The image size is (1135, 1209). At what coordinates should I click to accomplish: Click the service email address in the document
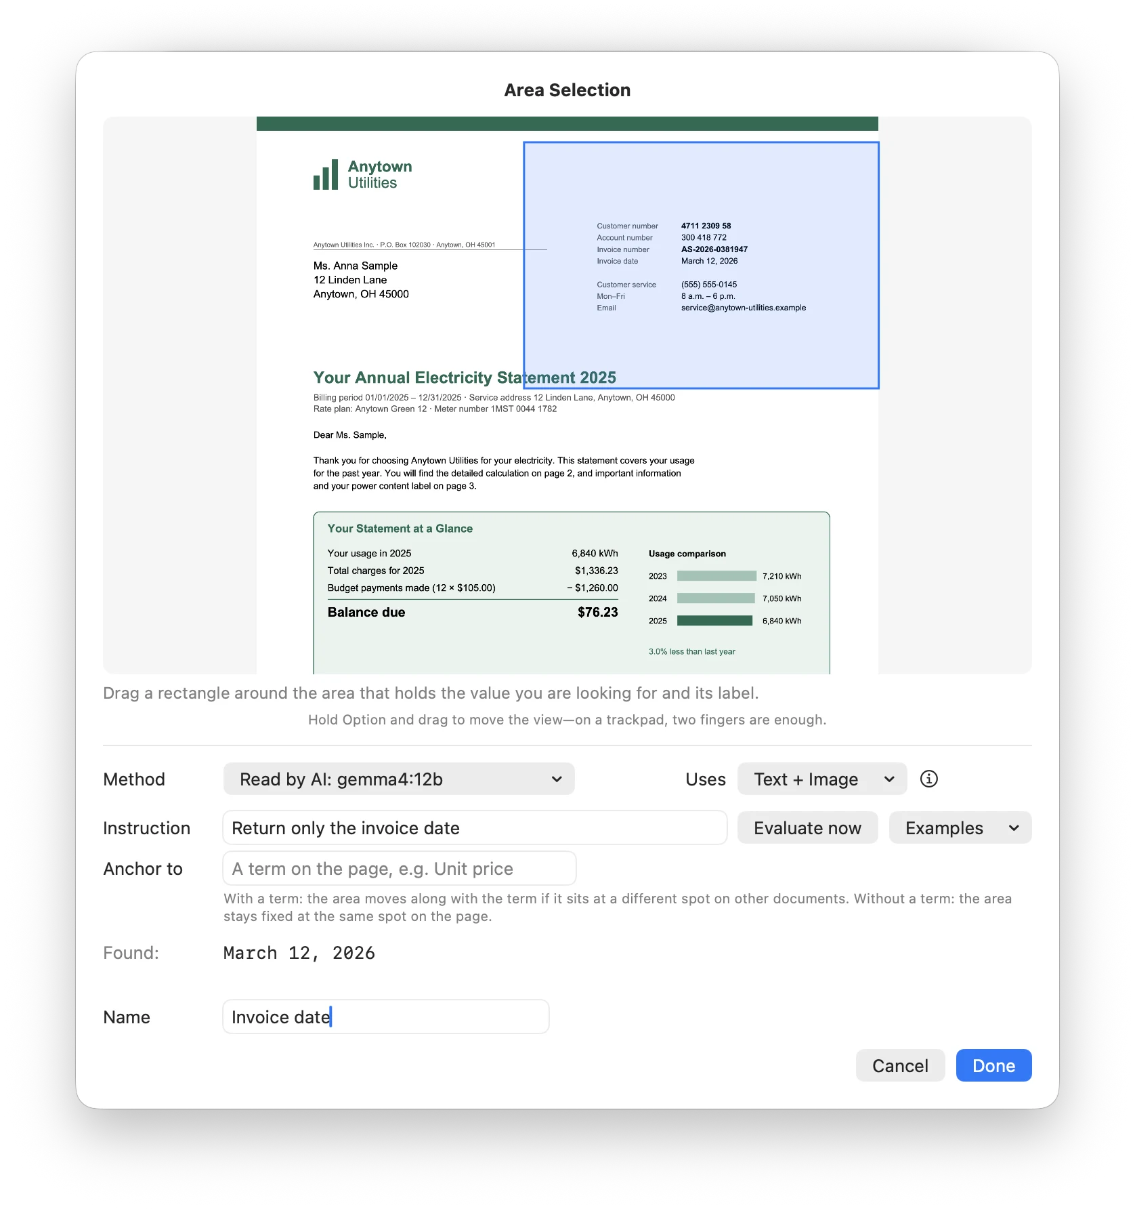coord(744,308)
